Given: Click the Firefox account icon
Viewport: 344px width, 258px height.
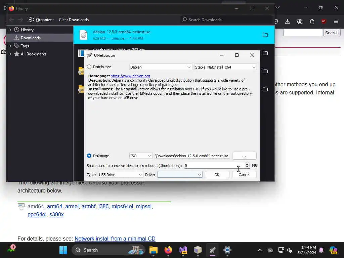Looking at the screenshot, I should coord(300,21).
